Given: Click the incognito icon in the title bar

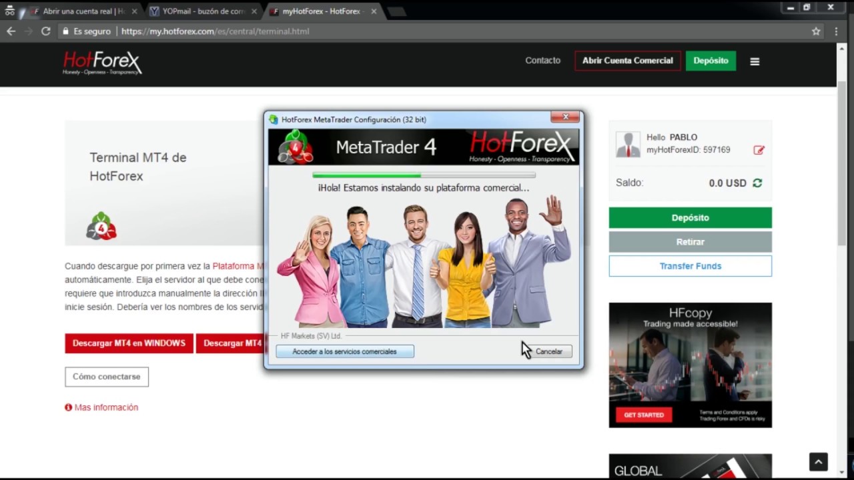Looking at the screenshot, I should (10, 11).
